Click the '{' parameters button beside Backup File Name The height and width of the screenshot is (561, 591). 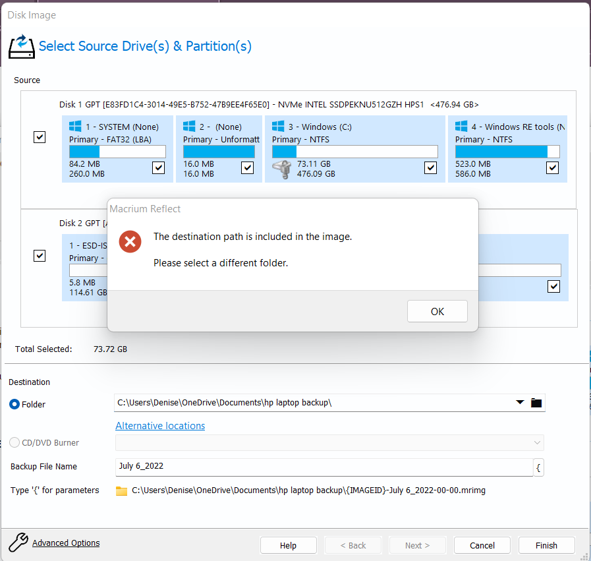pyautogui.click(x=538, y=467)
